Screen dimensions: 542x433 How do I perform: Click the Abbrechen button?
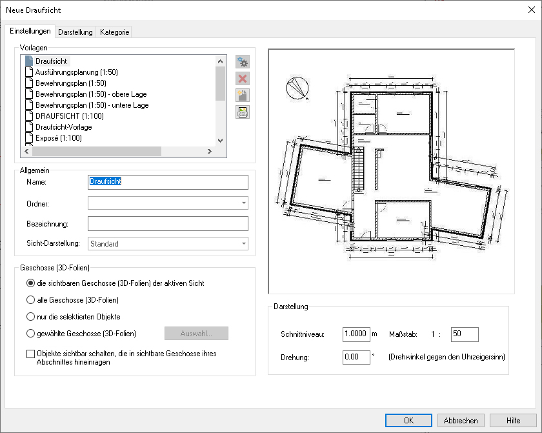(461, 421)
